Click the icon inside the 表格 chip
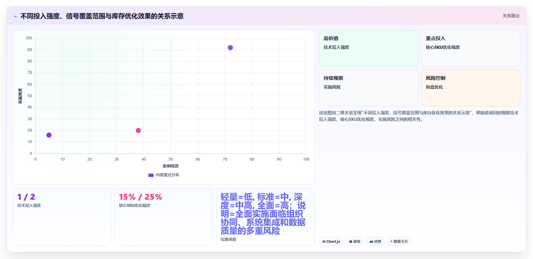The width and height of the screenshot is (533, 259). pos(351,242)
